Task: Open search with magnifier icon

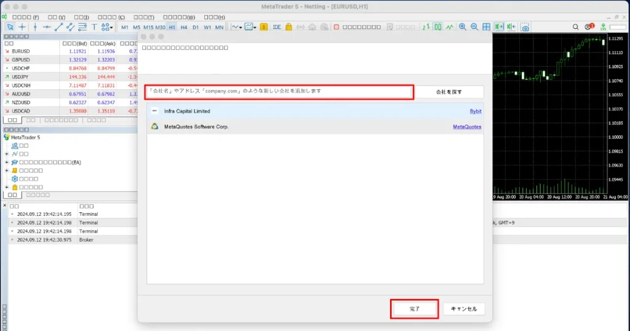Action: click(x=575, y=27)
